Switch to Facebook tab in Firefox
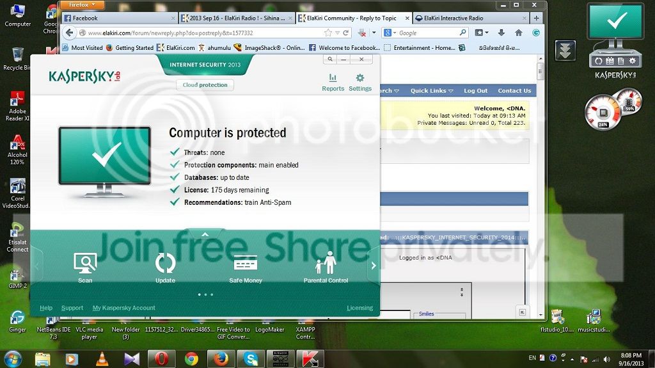 [x=119, y=18]
